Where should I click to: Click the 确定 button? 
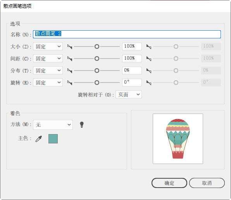pos(169,183)
